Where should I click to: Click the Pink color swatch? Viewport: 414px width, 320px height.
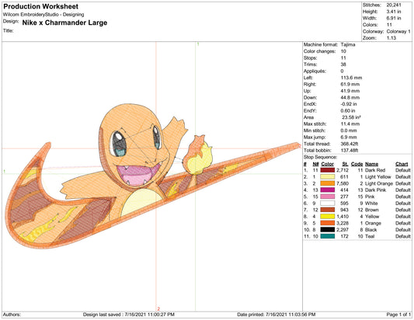tap(328, 197)
